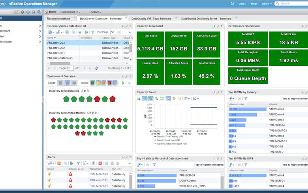This screenshot has width=308, height=193.
Task: Click the filter icon in Datastore List toolbar
Action: [93, 32]
